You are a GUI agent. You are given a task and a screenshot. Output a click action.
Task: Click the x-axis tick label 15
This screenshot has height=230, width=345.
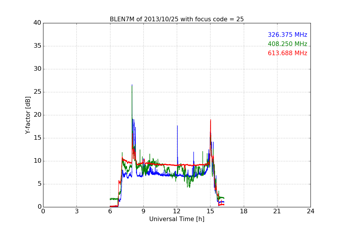210,211
